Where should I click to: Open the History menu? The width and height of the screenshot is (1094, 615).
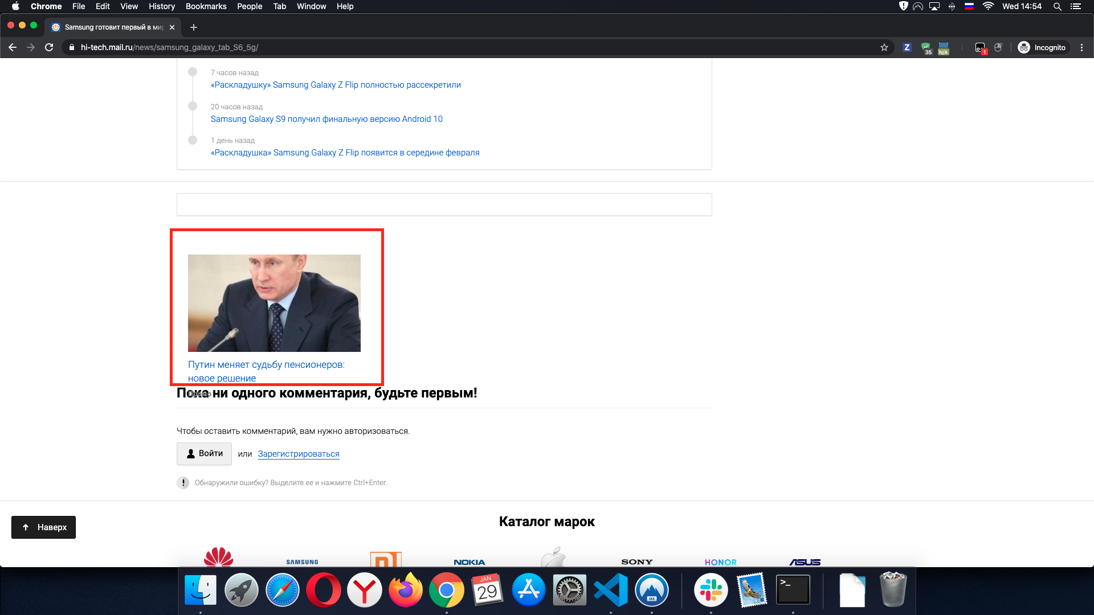click(161, 6)
